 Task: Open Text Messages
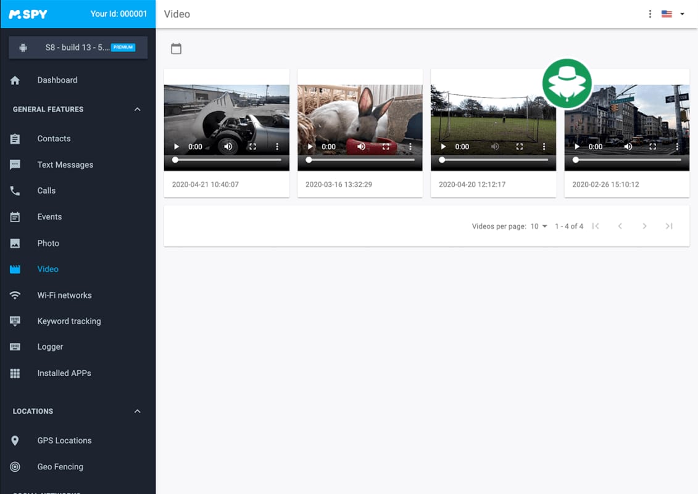point(65,165)
